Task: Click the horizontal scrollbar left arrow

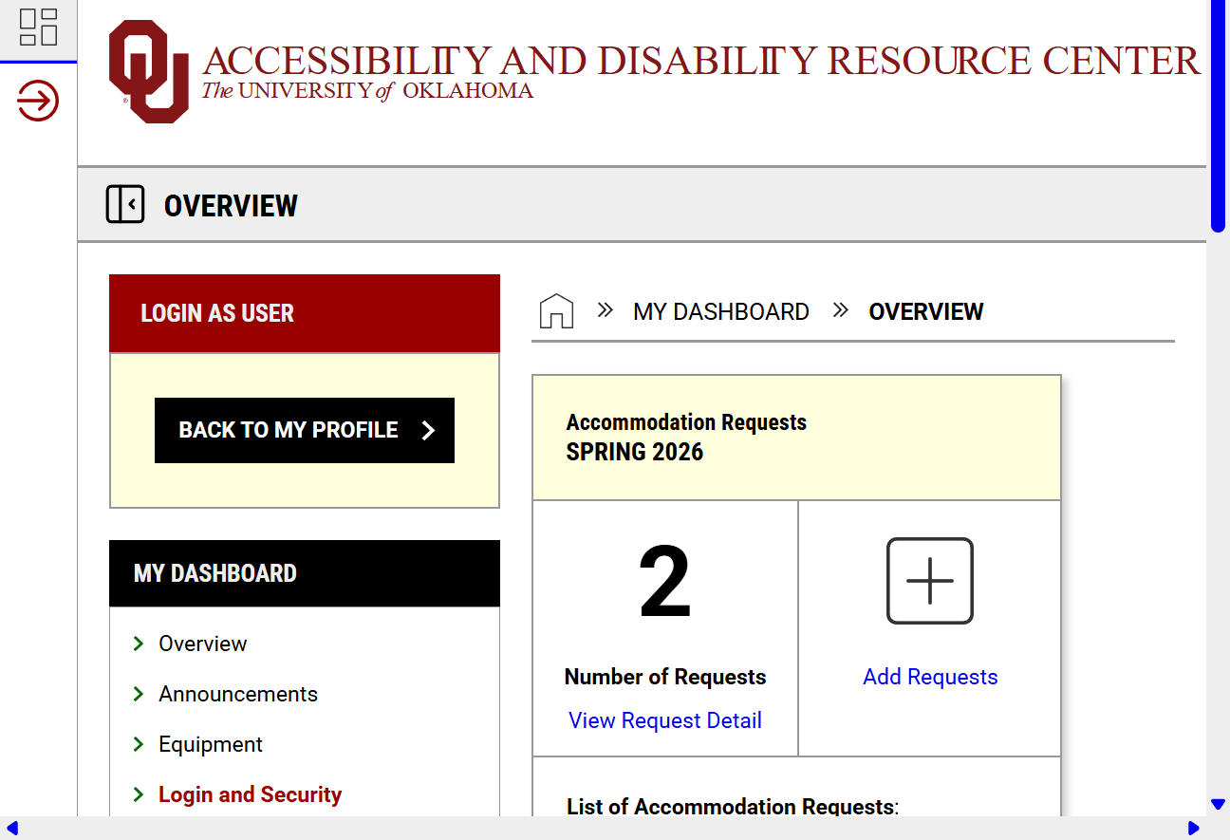Action: [11, 829]
